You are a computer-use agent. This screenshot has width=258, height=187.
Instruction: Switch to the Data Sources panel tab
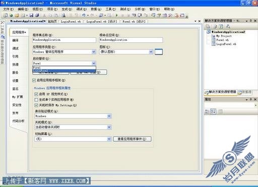tap(245, 92)
